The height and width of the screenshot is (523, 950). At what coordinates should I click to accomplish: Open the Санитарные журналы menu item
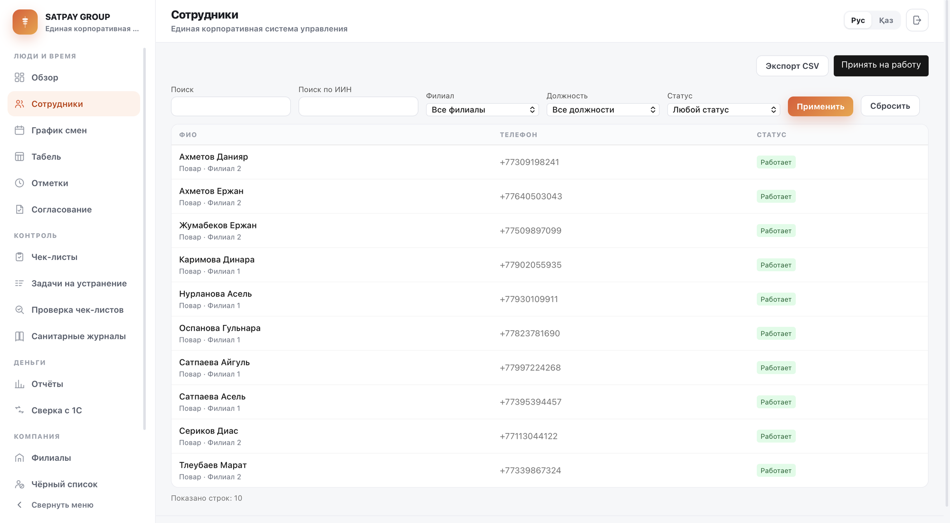tap(74, 336)
